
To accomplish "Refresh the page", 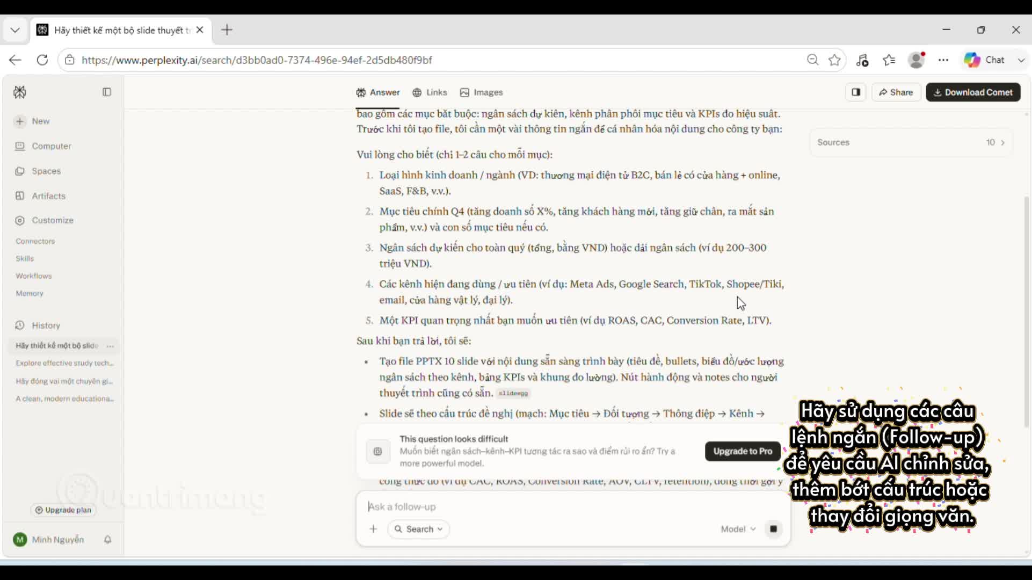I will (x=42, y=60).
